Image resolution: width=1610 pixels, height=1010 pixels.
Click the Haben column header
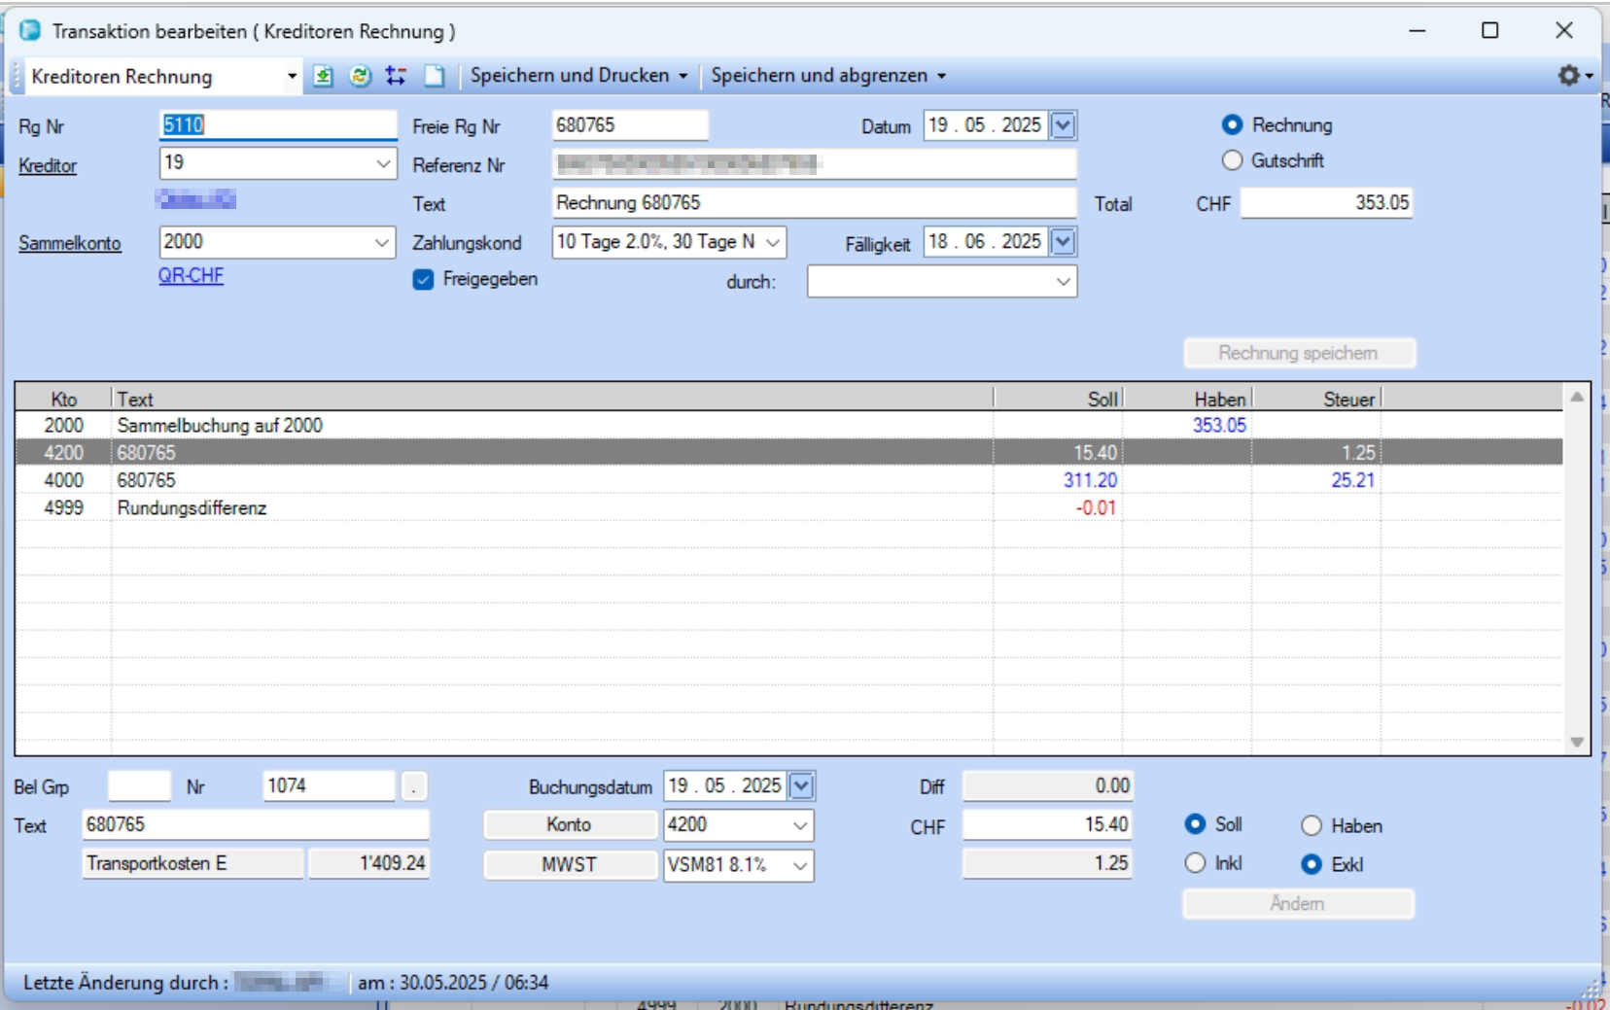pos(1188,399)
